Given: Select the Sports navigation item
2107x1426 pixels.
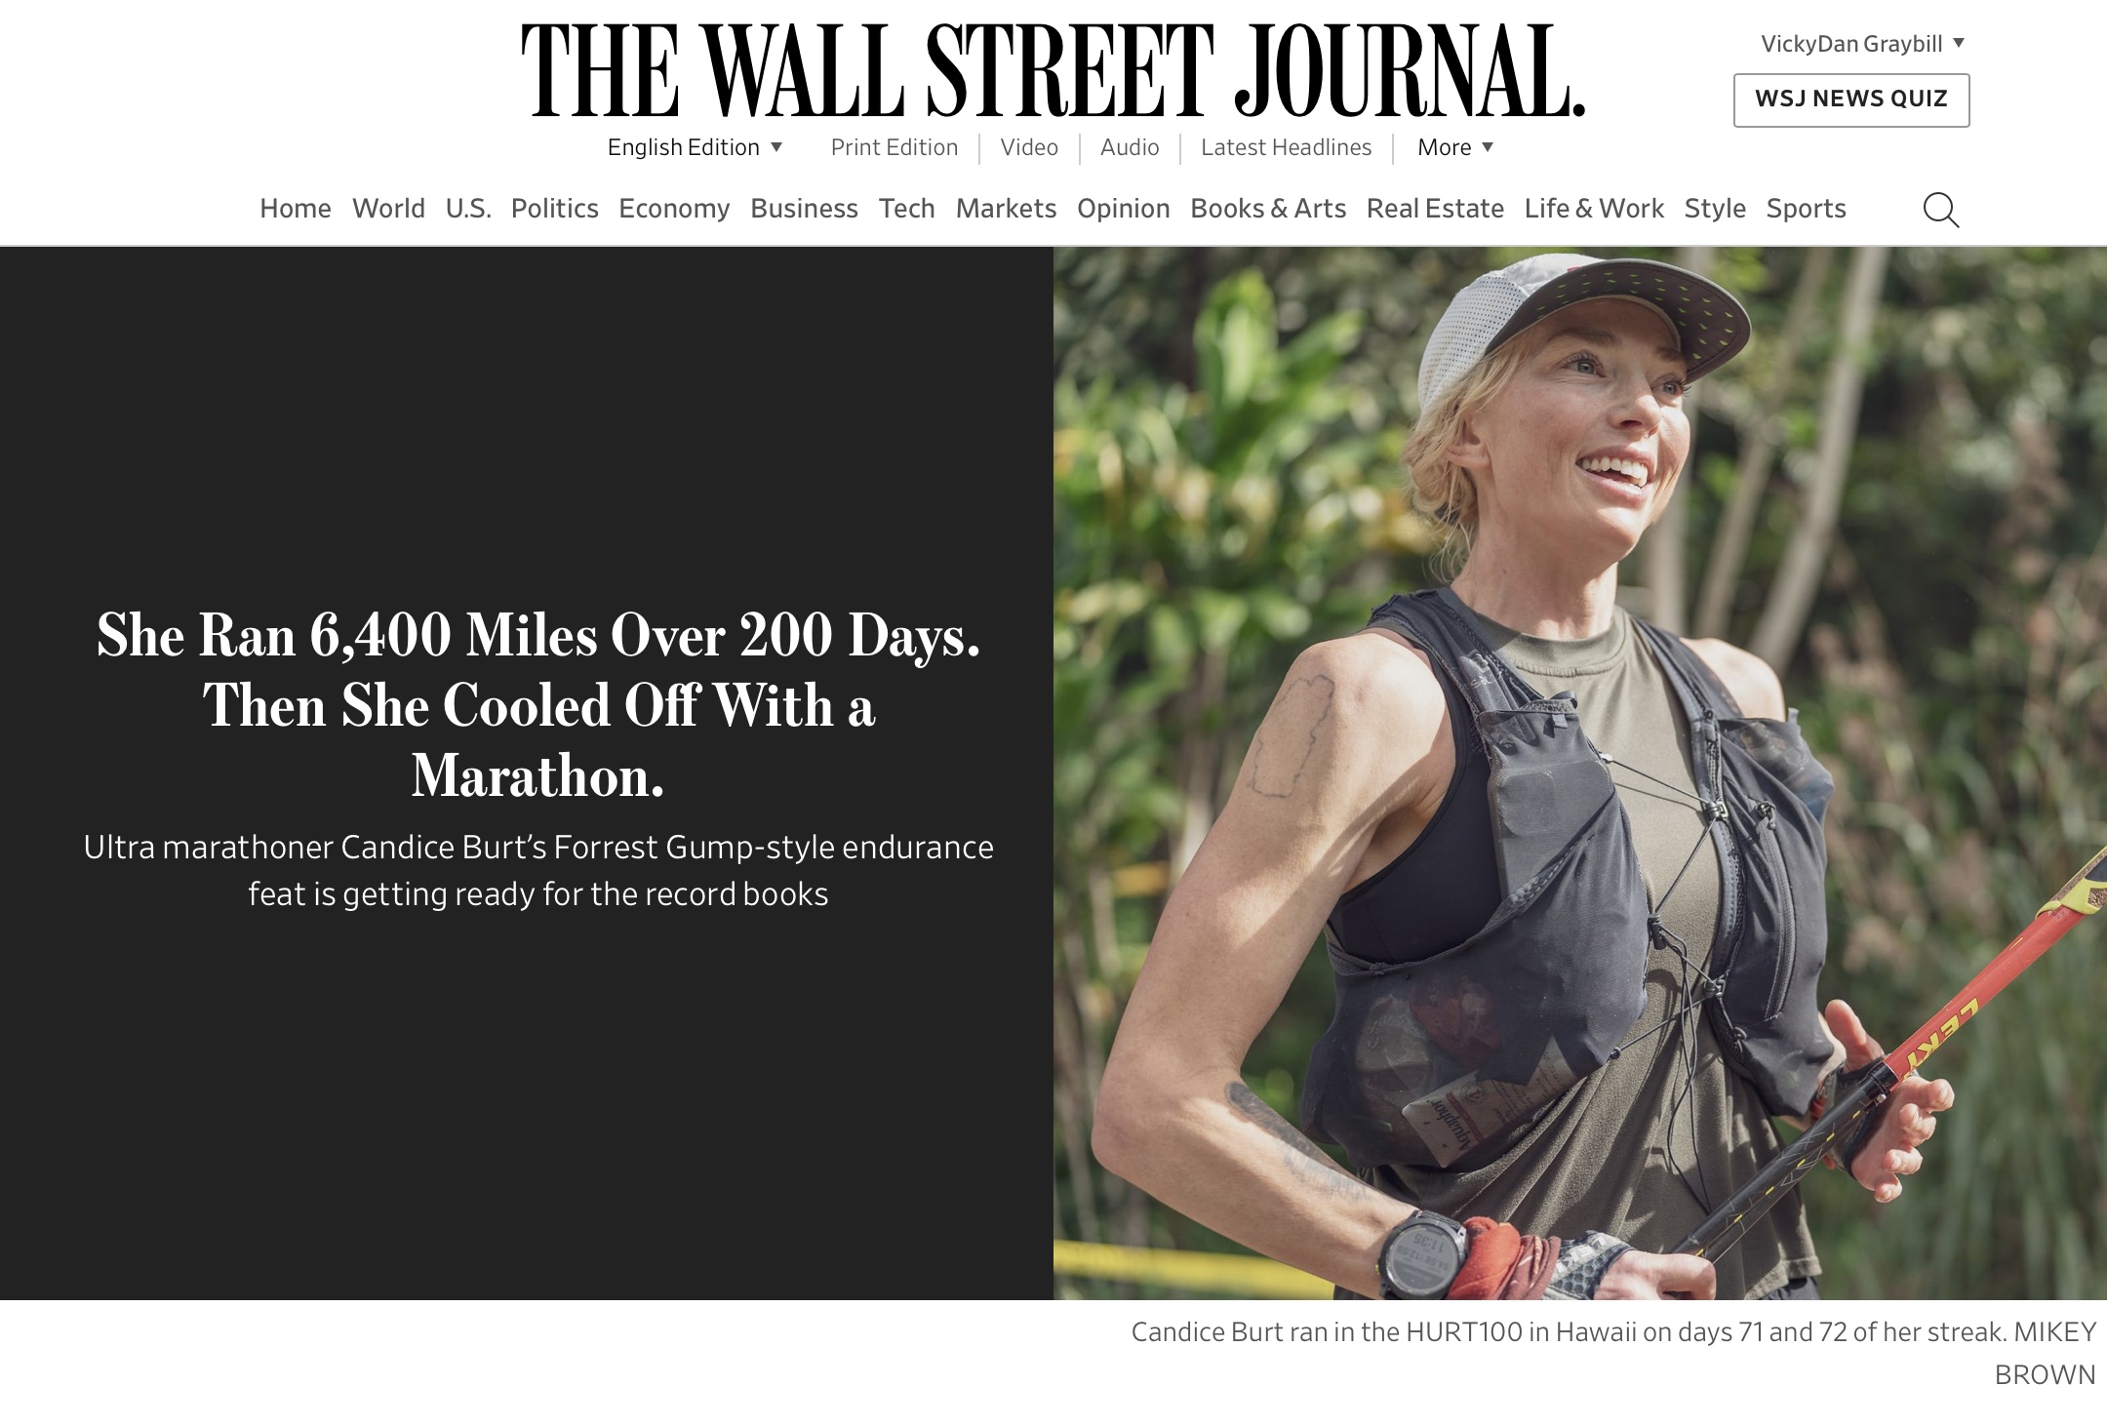Looking at the screenshot, I should pos(1806,209).
